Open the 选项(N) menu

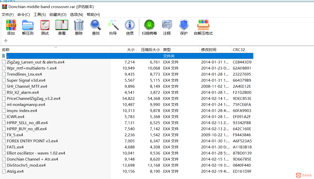[76, 14]
